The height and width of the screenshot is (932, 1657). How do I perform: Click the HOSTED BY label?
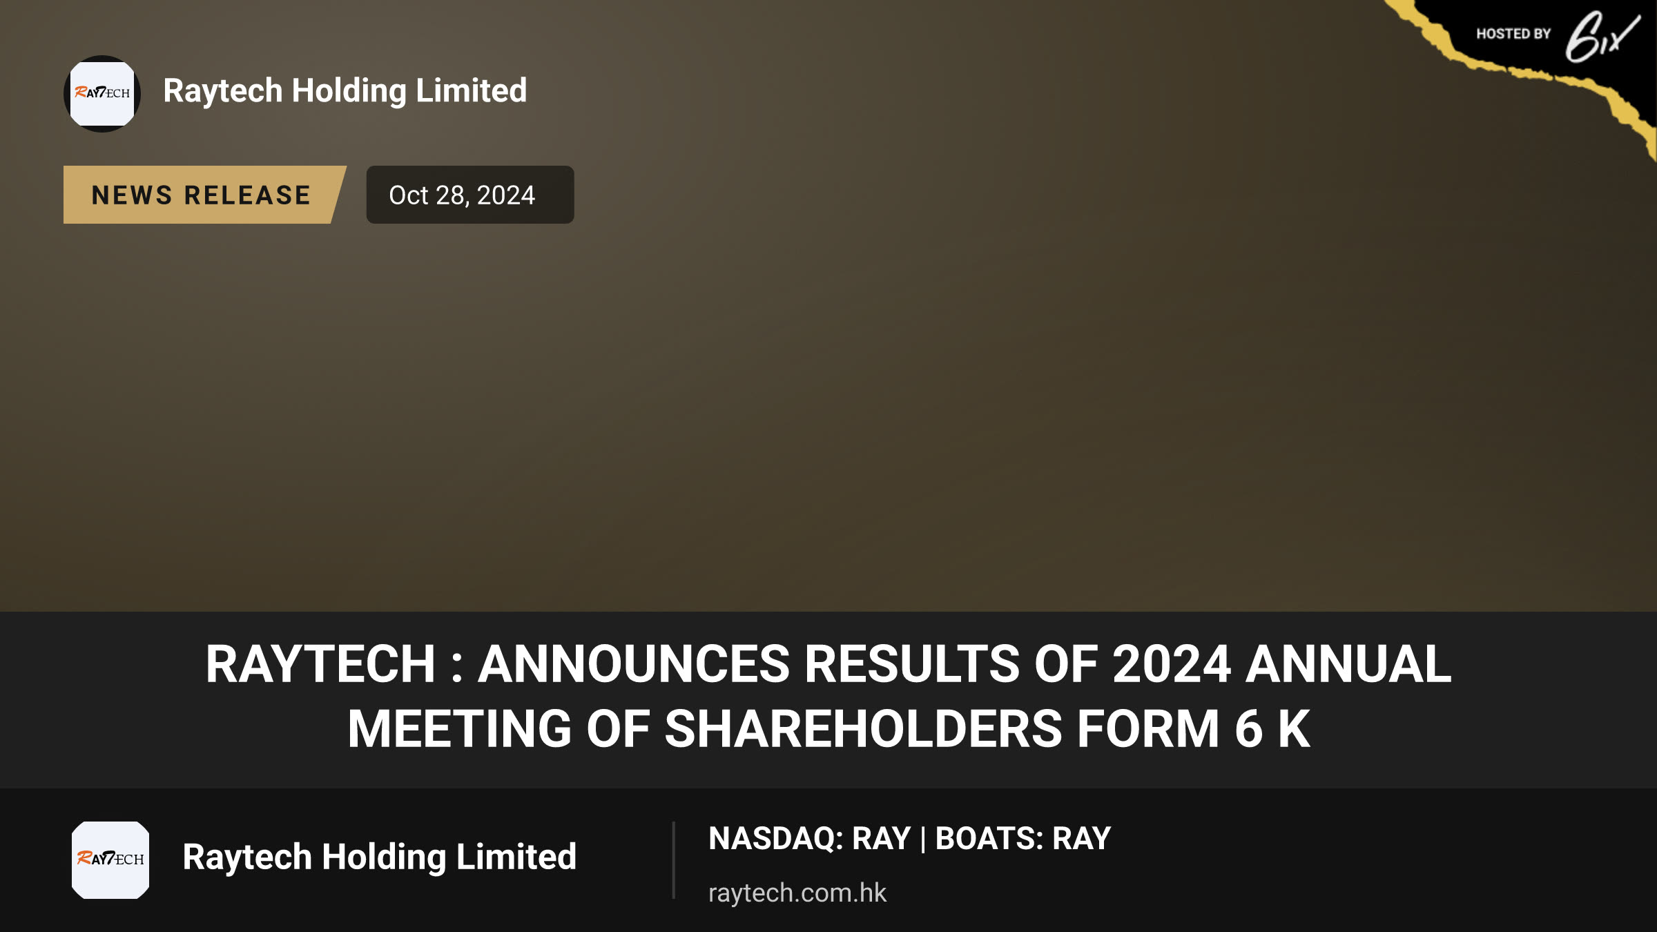pyautogui.click(x=1513, y=34)
